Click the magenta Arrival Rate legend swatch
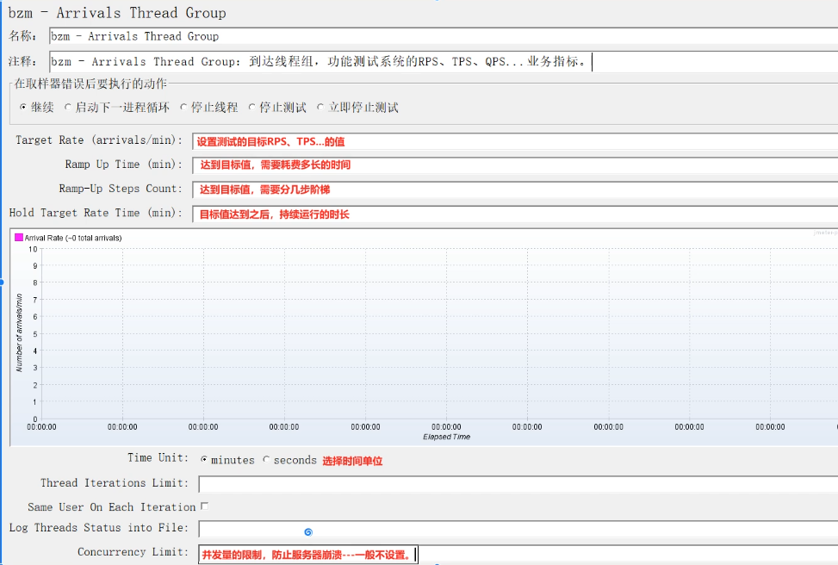838x565 pixels. point(19,237)
